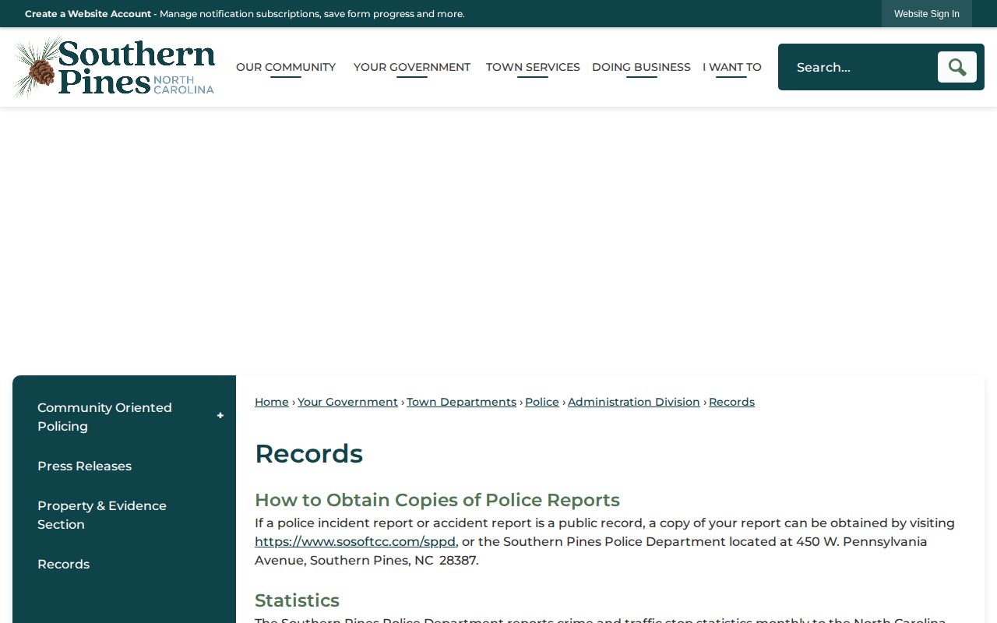Screen dimensions: 997x623
Task: Click the Records breadcrumb link
Action: point(731,402)
